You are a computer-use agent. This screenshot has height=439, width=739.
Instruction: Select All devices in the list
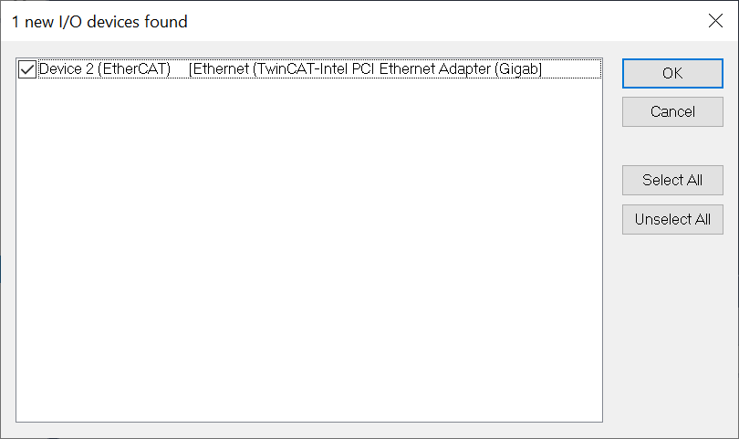(x=672, y=180)
